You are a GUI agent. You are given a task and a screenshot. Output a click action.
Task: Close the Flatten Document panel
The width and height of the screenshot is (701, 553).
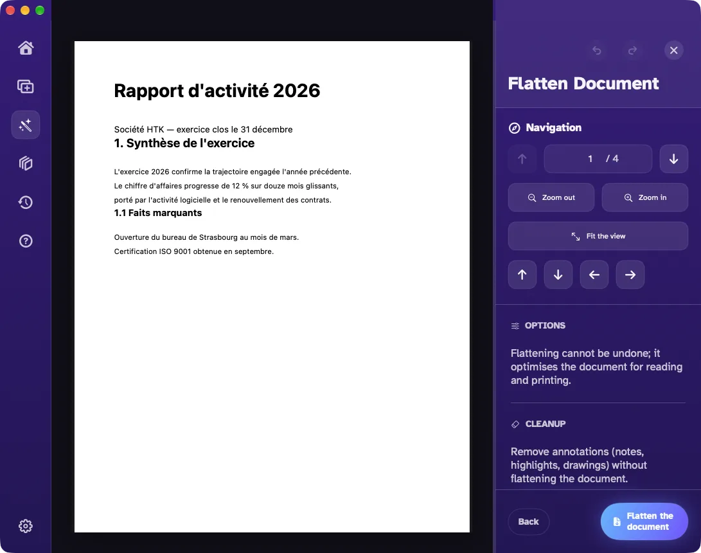[x=674, y=50]
